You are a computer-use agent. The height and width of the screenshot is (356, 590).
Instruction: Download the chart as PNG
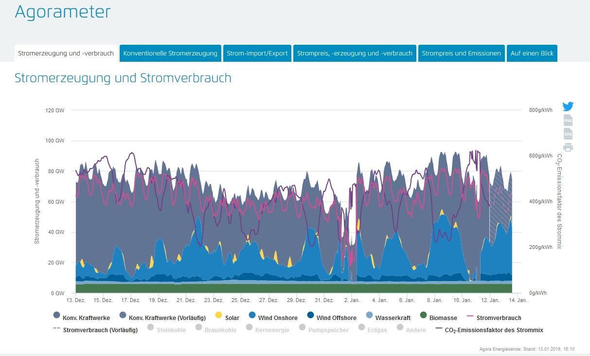pyautogui.click(x=568, y=120)
